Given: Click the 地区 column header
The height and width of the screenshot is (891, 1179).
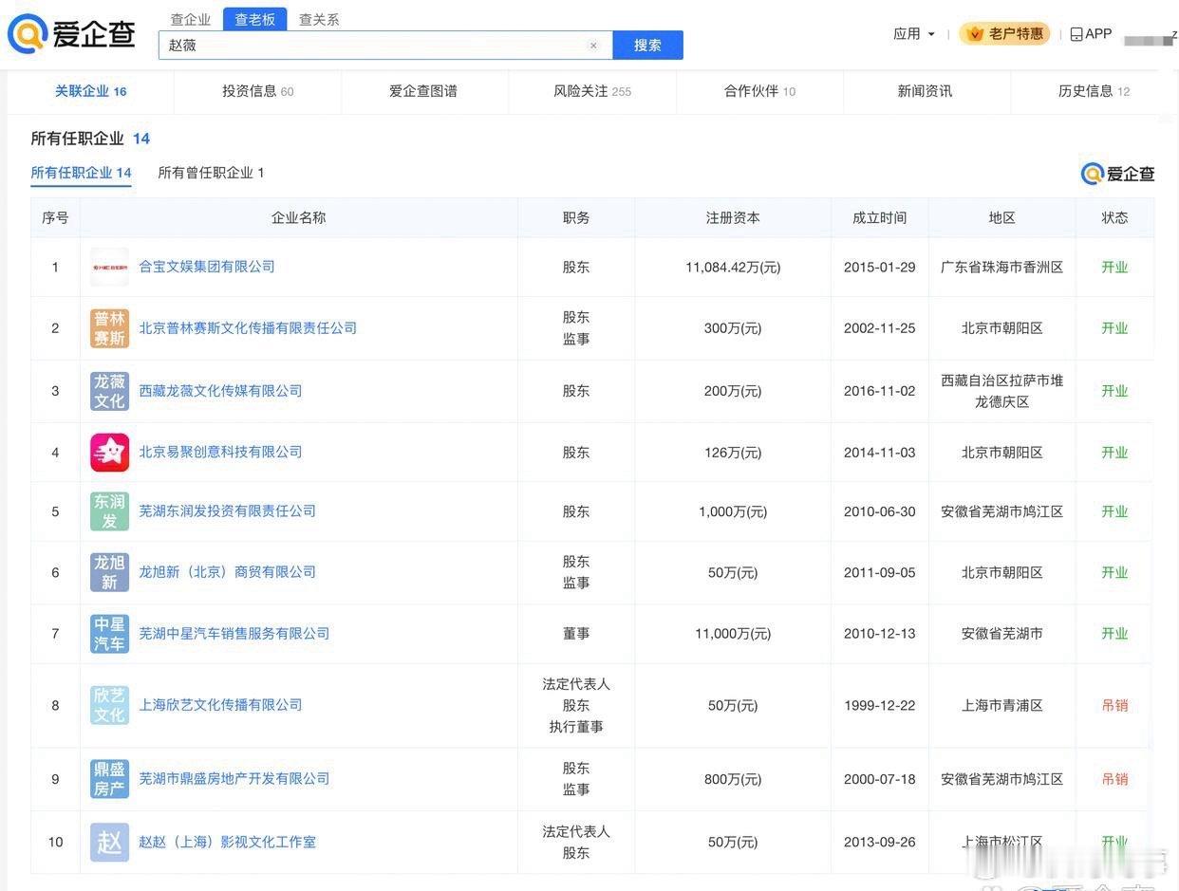Looking at the screenshot, I should point(1001,217).
